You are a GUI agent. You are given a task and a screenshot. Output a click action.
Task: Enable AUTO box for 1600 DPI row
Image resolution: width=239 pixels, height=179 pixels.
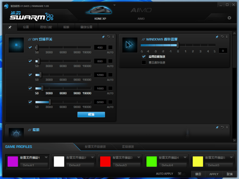click(x=110, y=88)
